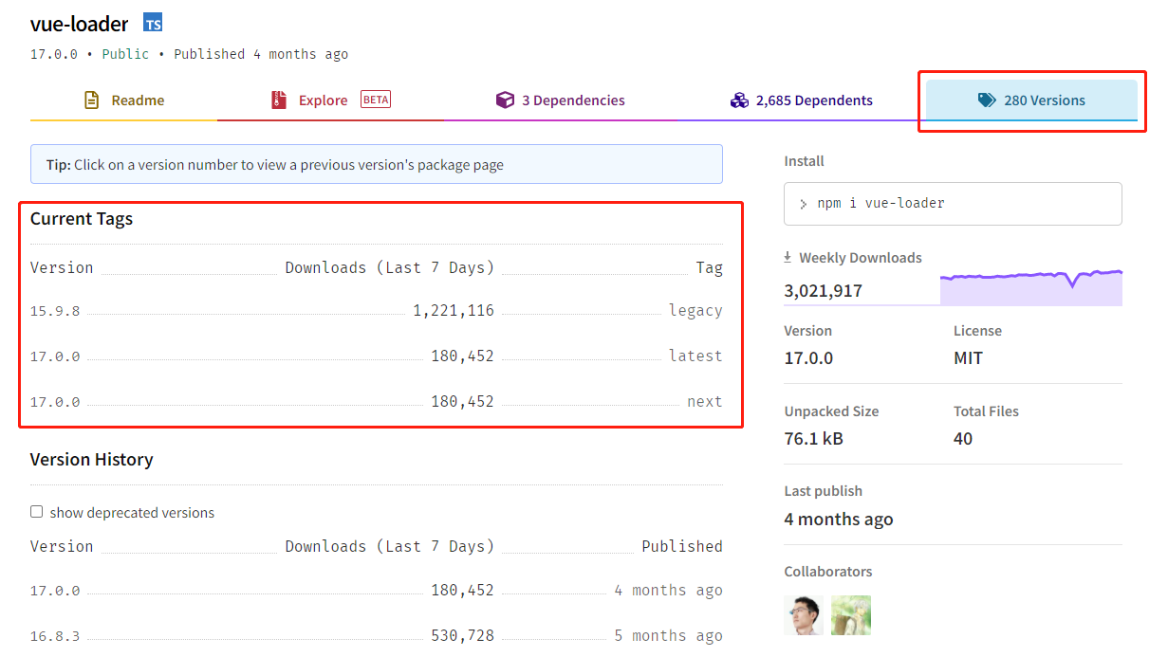Click the first collaborator avatar
Screen dimensions: 1168x657
pos(803,614)
